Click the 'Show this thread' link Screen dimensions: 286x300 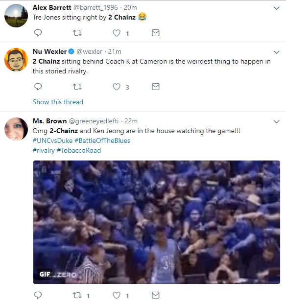click(58, 102)
